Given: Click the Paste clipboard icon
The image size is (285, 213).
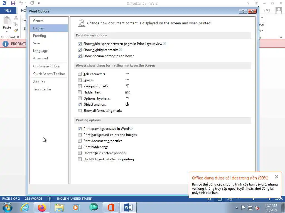Looking at the screenshot, I should [x=7, y=20].
